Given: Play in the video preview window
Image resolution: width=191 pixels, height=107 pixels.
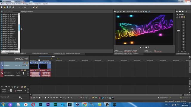Looking at the screenshot, I should click(141, 47).
